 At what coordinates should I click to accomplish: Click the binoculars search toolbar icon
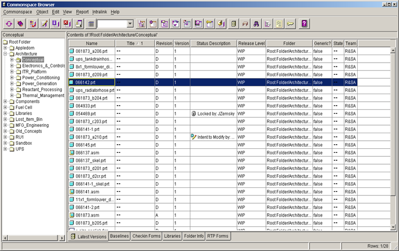(256, 24)
